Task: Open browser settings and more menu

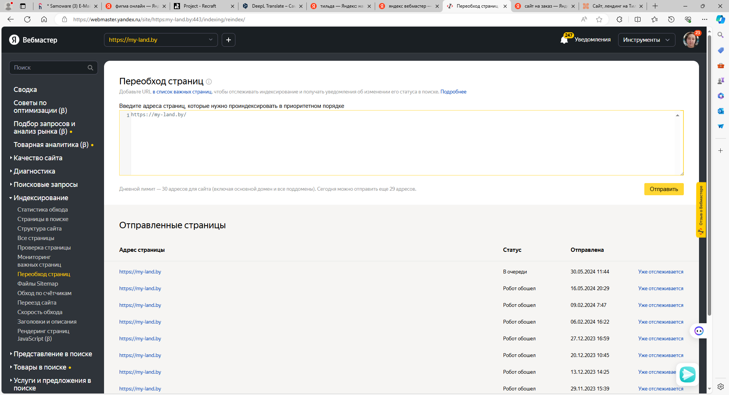Action: [x=705, y=19]
